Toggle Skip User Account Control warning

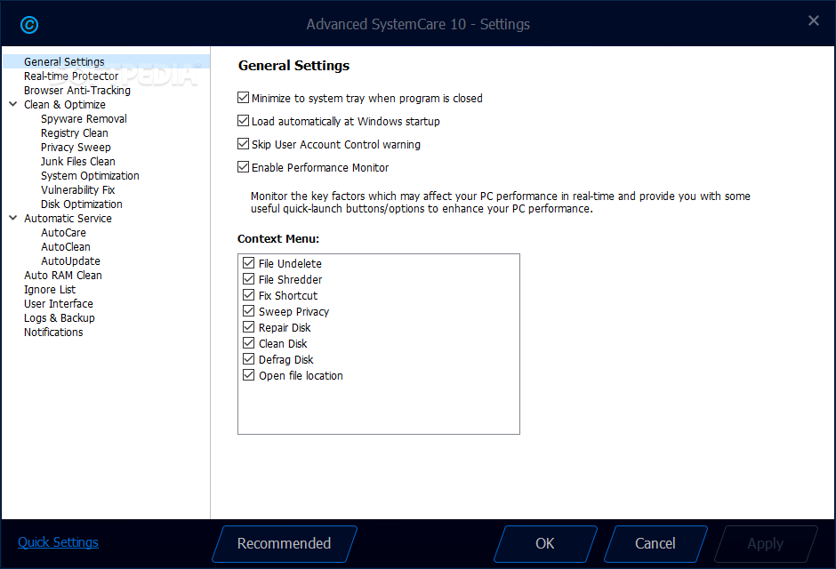(x=243, y=144)
